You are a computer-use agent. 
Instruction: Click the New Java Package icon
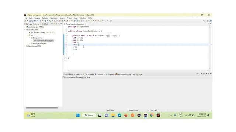click(60, 21)
